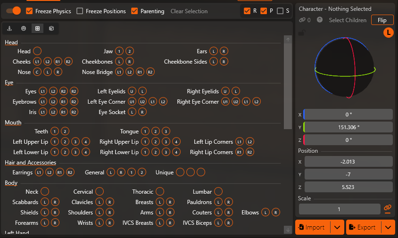Select Right Lip Corners R2 bone
The width and height of the screenshot is (398, 238).
tap(250, 152)
